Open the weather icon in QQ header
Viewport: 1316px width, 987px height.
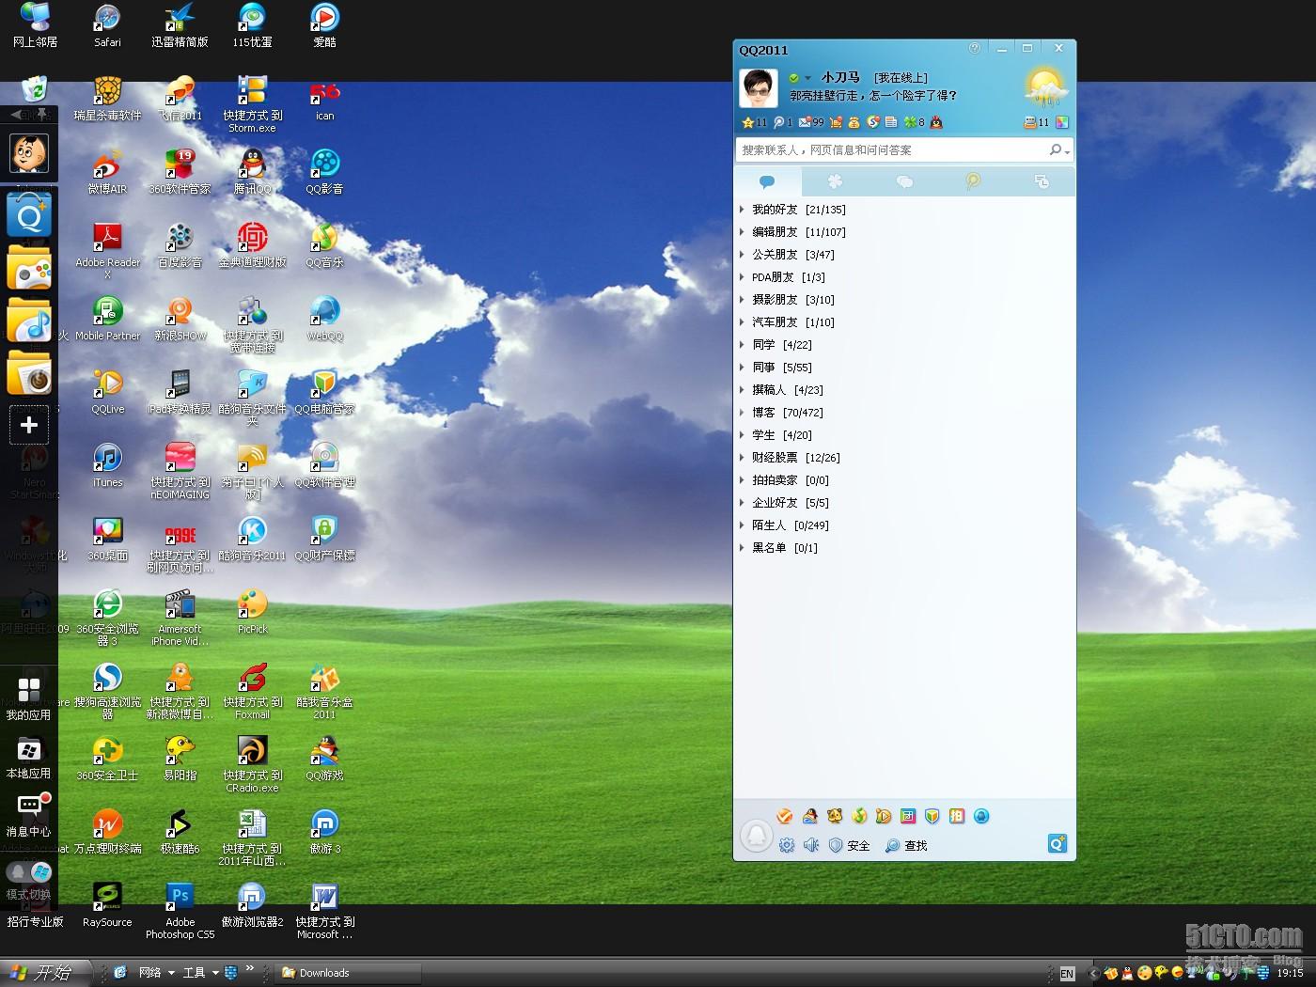[1046, 87]
